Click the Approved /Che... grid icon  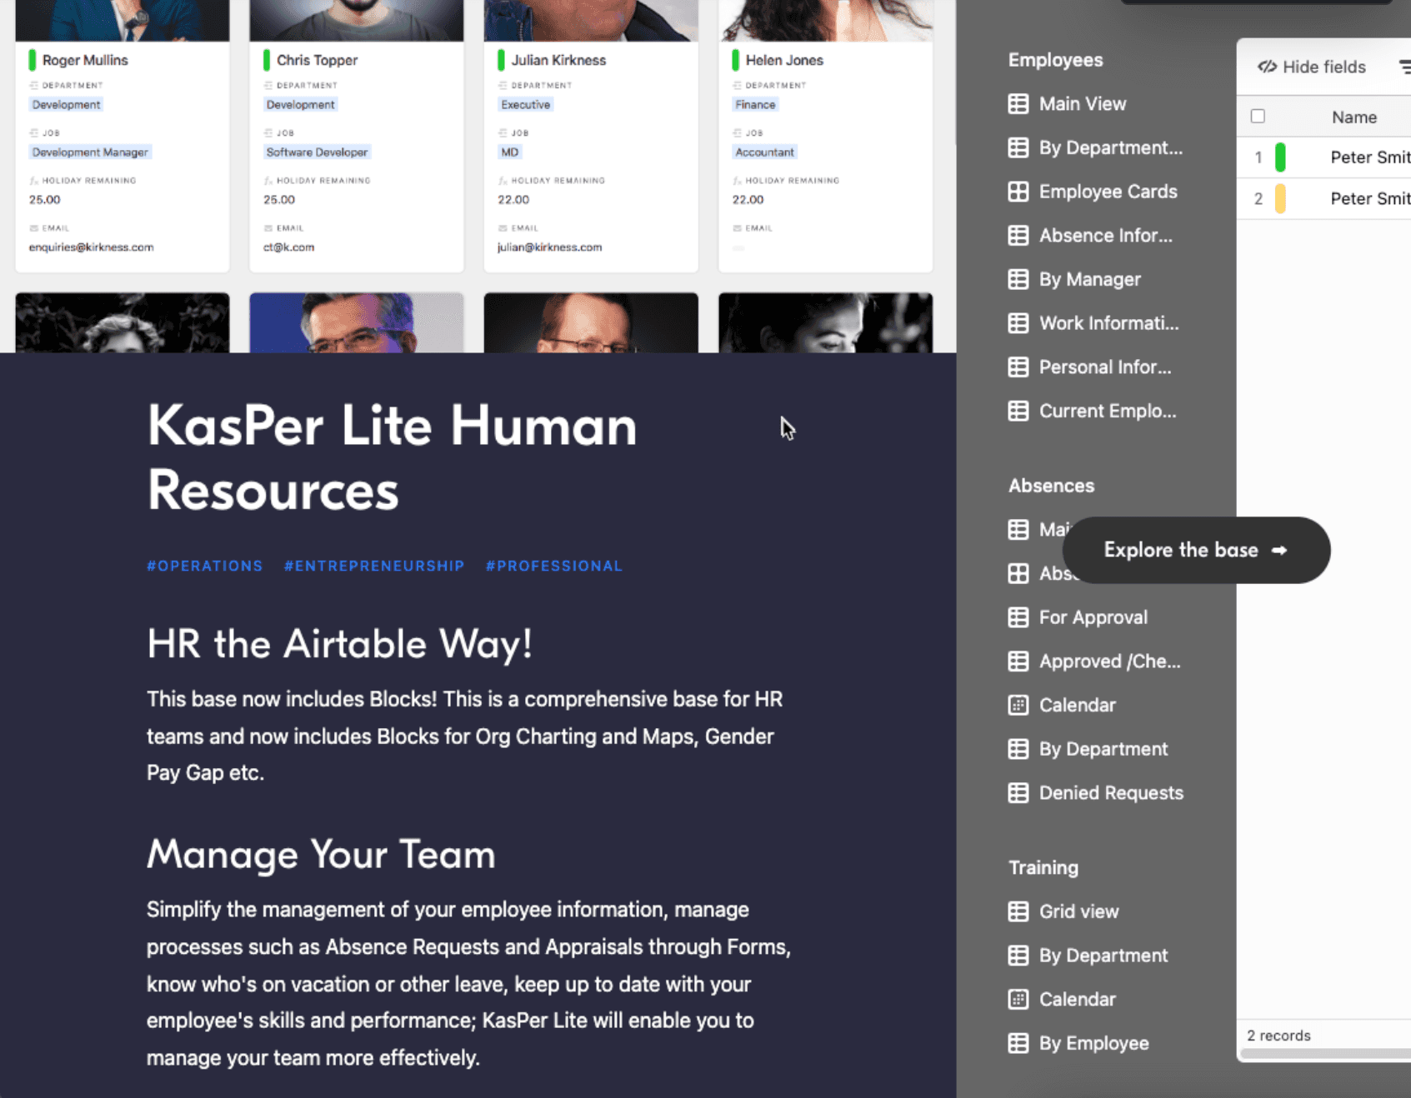1018,661
